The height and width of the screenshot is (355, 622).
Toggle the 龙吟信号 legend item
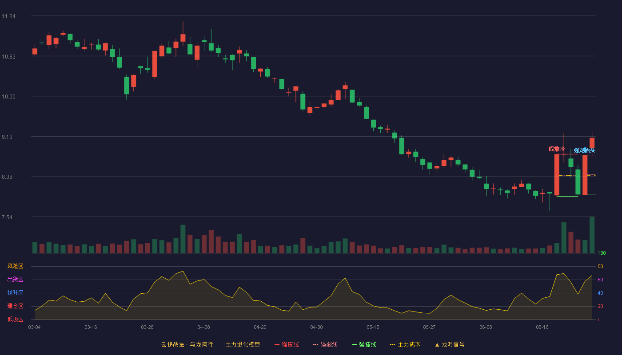click(450, 344)
